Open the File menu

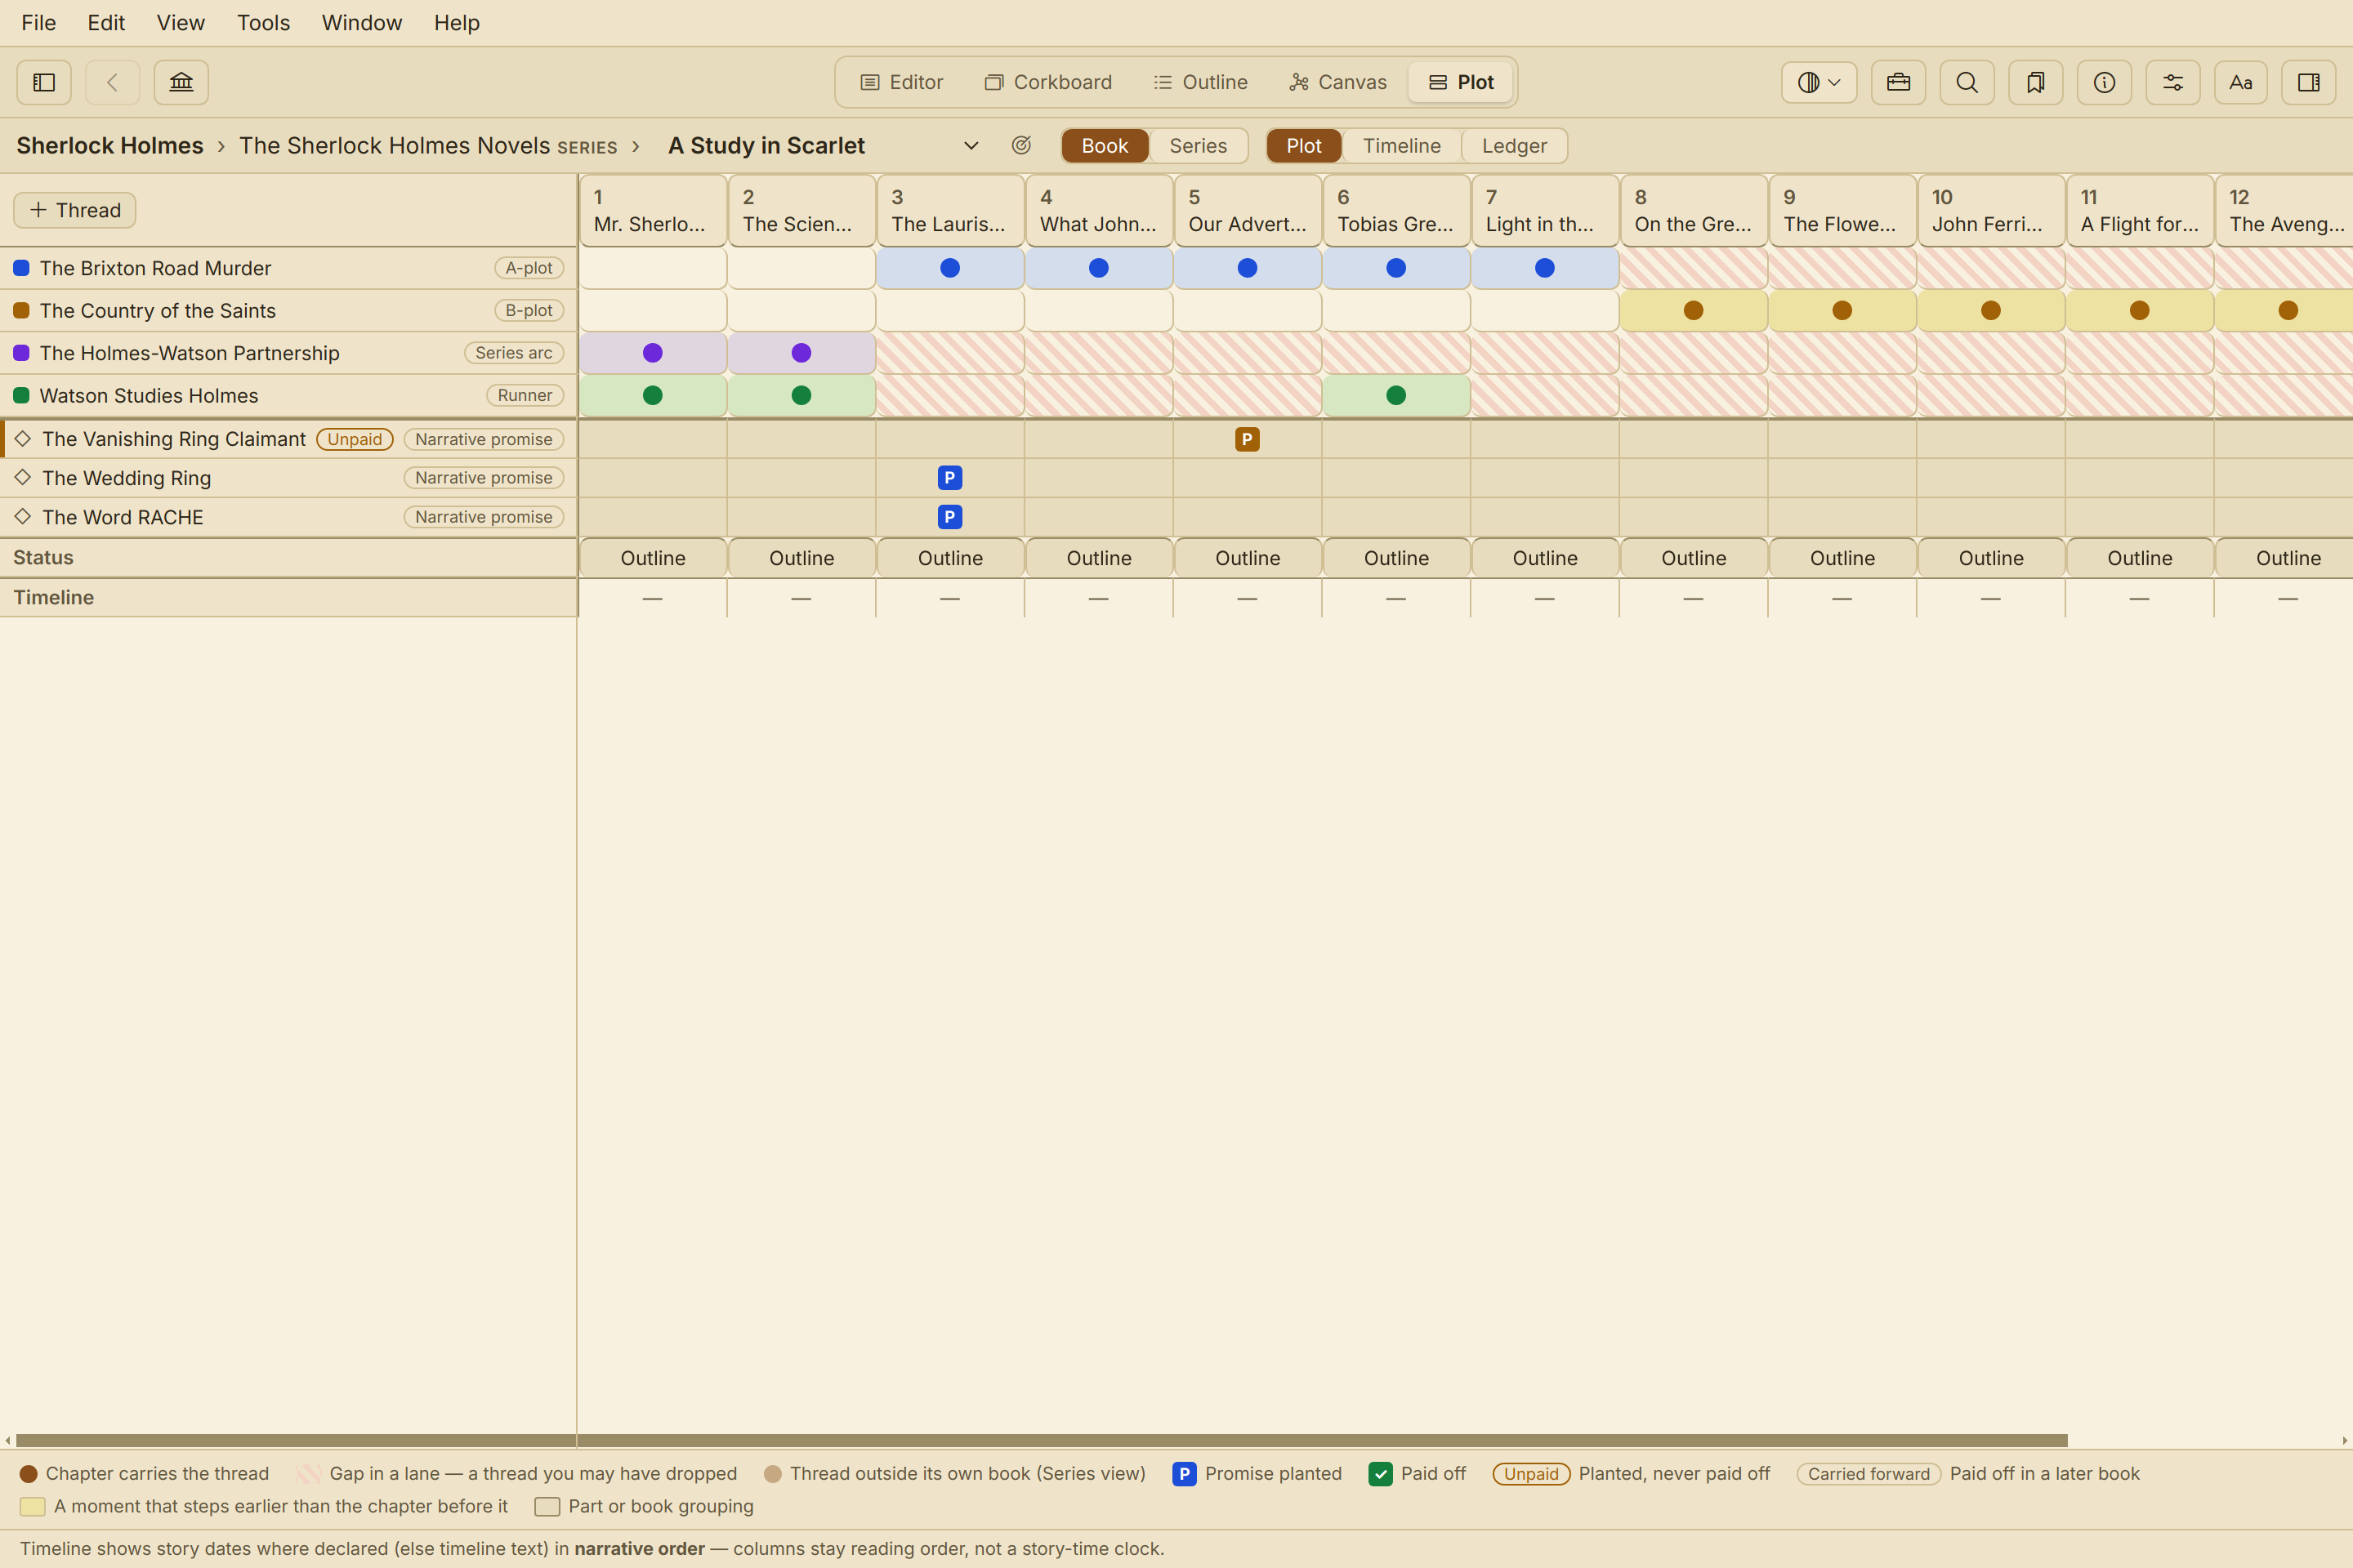39,22
